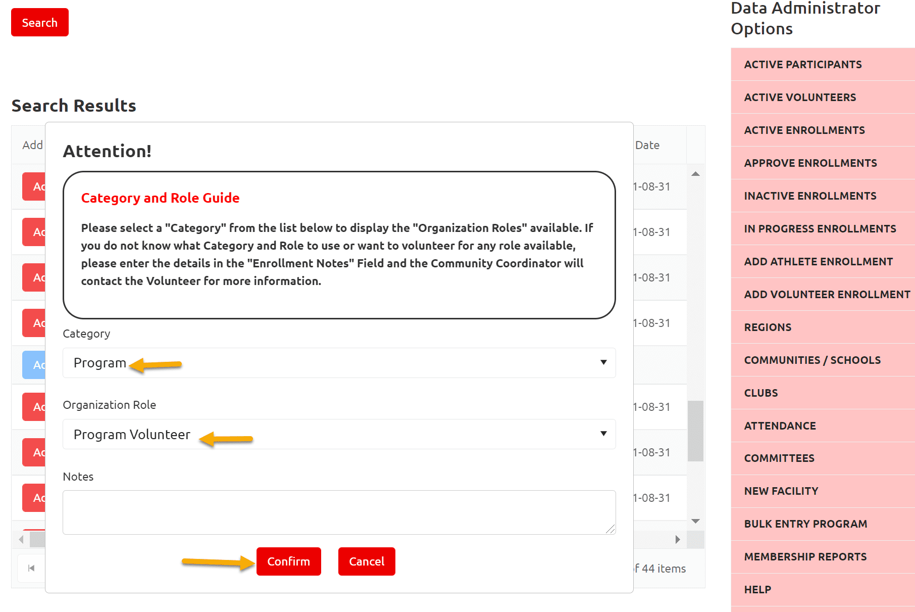Open In Progress Enrollments

coord(823,228)
